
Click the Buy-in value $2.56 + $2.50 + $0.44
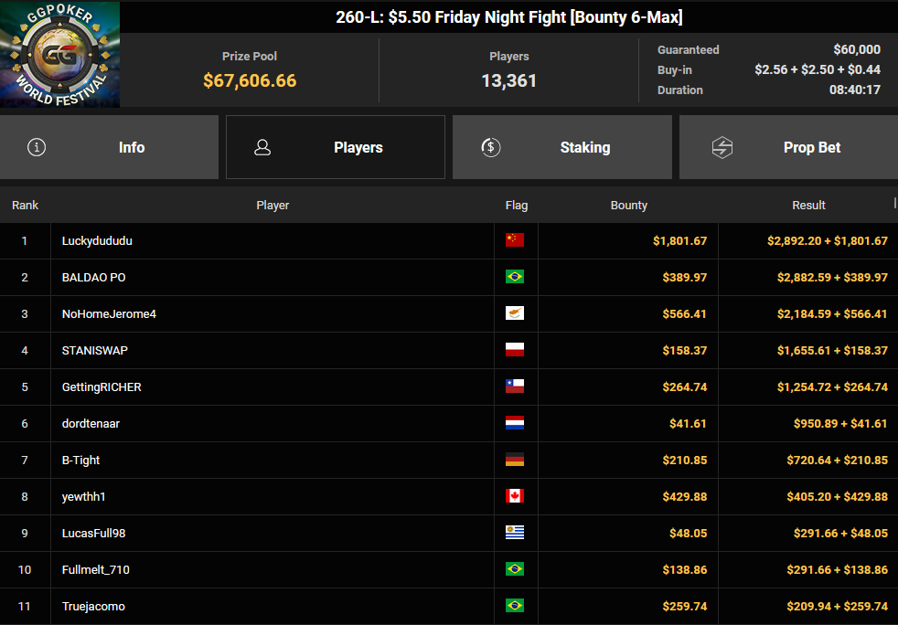pyautogui.click(x=818, y=69)
